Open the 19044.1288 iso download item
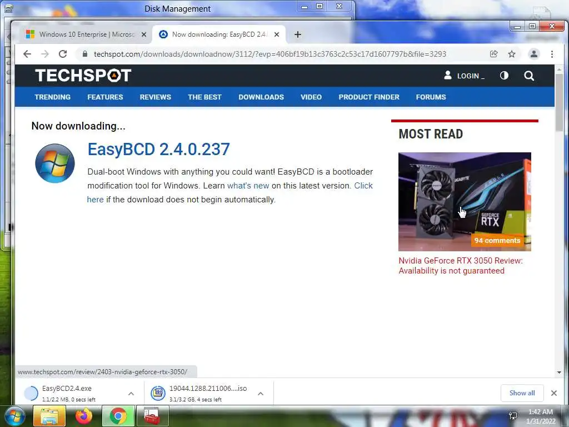569x427 pixels. tap(203, 393)
